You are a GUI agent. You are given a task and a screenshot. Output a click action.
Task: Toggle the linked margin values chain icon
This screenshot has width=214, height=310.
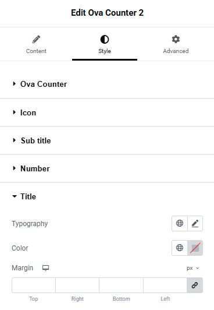click(x=195, y=285)
